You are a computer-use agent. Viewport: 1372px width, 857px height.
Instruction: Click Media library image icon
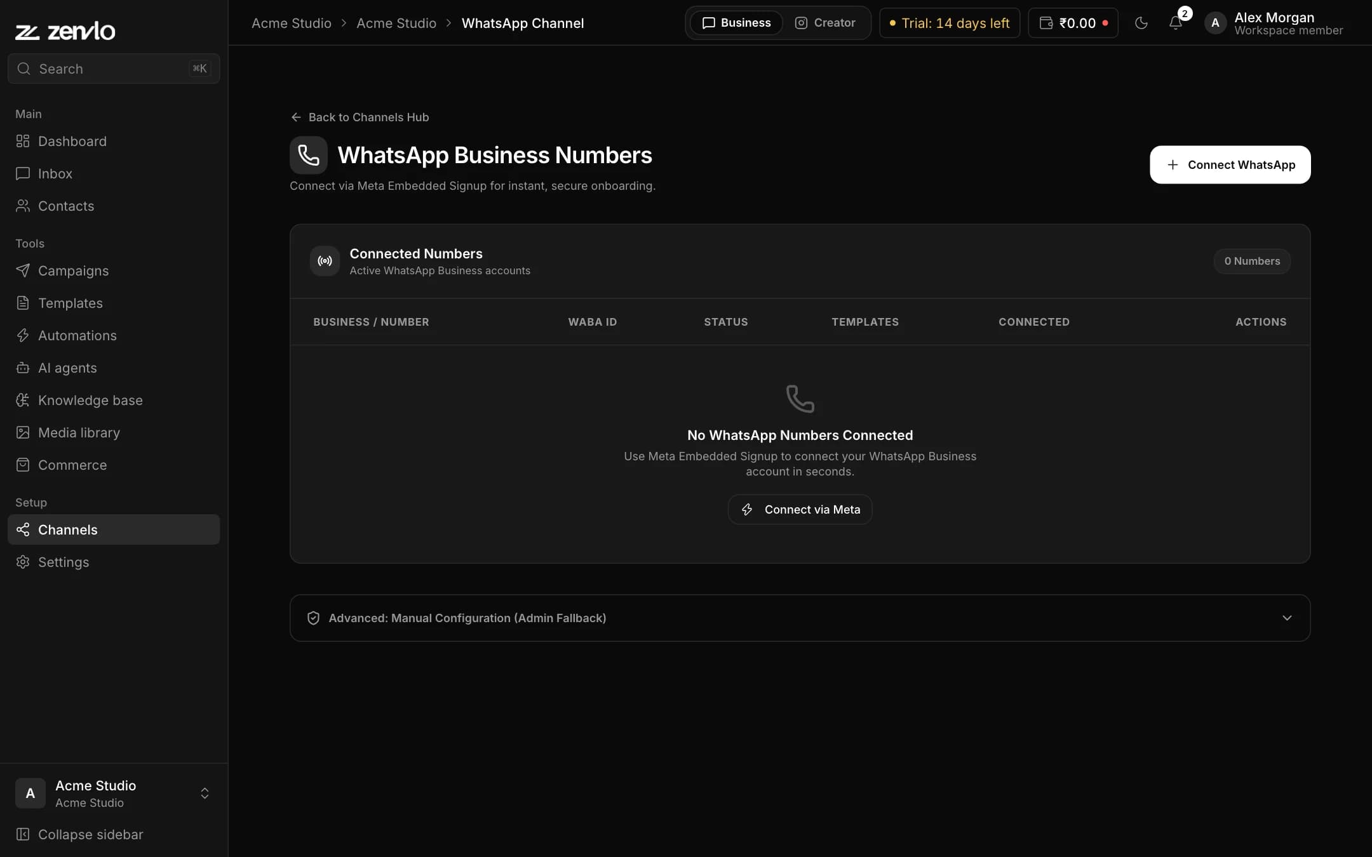tap(23, 432)
